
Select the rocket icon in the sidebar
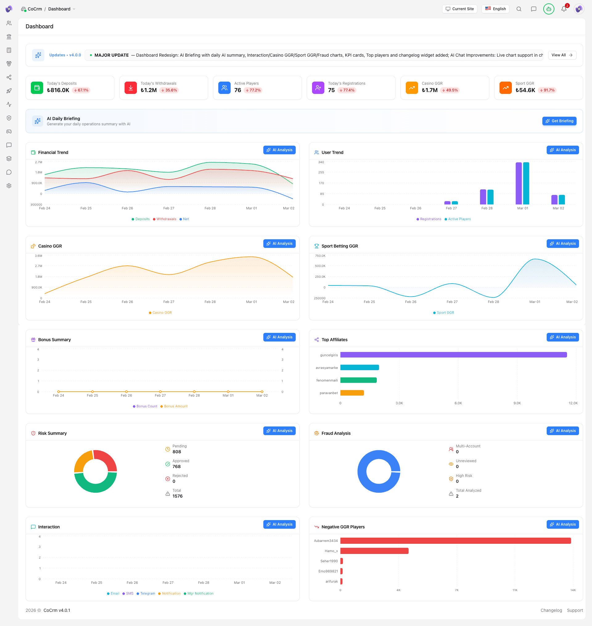click(x=9, y=91)
